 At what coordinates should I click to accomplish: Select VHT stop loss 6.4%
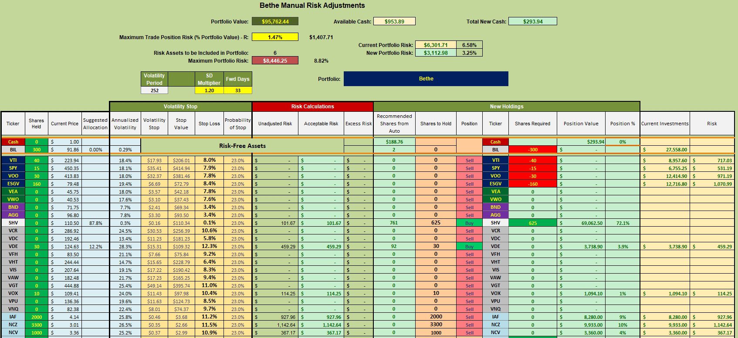(209, 262)
